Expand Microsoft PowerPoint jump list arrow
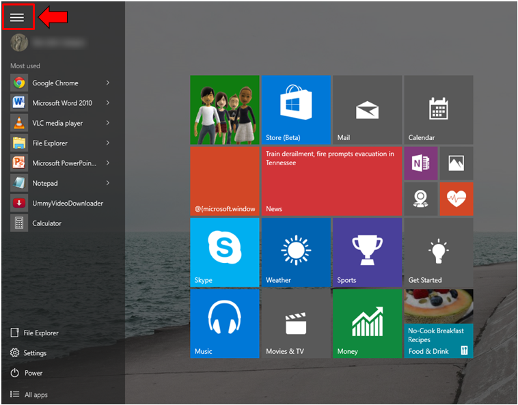Viewport: 518px width, 405px height. pyautogui.click(x=108, y=163)
